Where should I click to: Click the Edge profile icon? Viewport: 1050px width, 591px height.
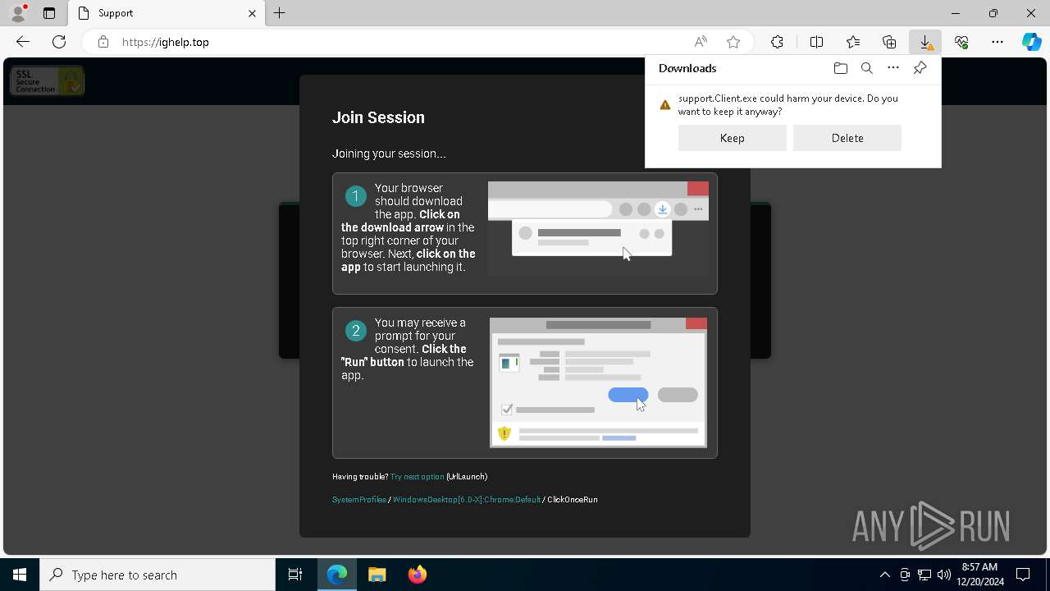18,13
